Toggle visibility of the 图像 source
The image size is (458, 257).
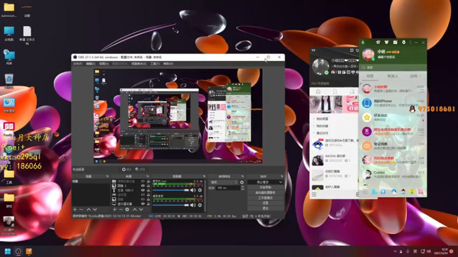(x=143, y=199)
